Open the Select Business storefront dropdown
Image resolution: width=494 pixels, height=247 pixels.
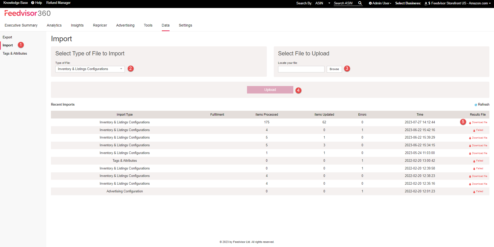tap(457, 3)
